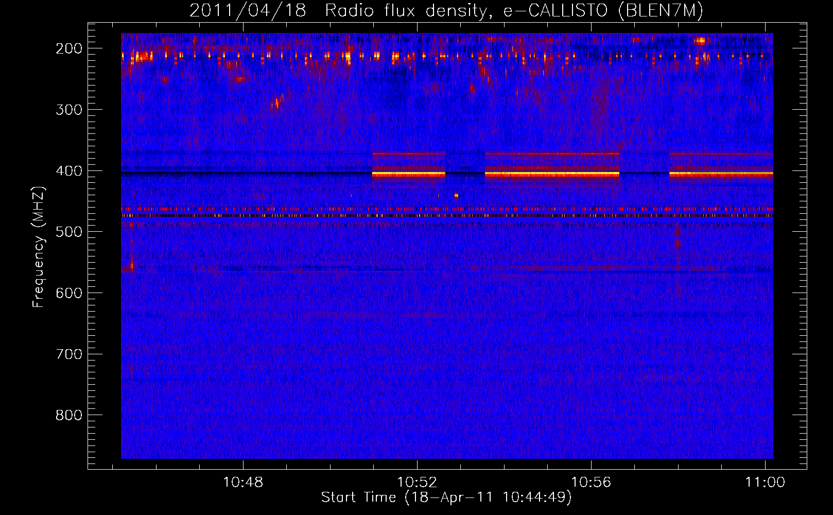Click the 600 frequency tick label
The image size is (833, 515).
[69, 293]
